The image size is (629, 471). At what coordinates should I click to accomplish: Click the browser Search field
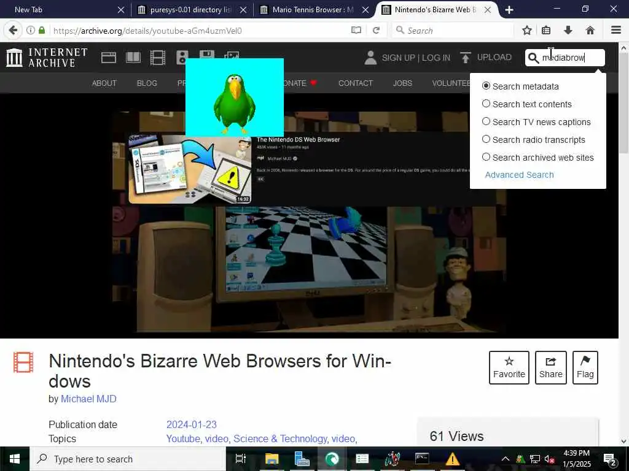(452, 30)
